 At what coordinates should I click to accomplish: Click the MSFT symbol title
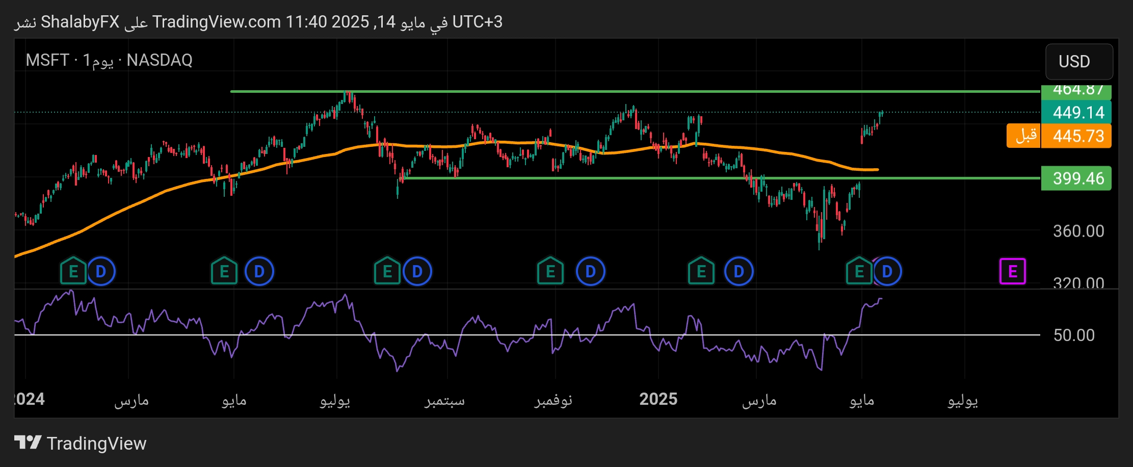(x=47, y=60)
